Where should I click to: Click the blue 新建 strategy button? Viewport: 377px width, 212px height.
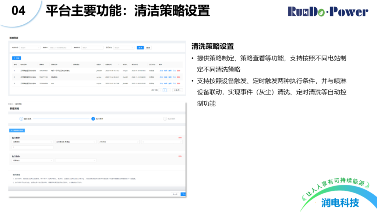tap(17, 58)
